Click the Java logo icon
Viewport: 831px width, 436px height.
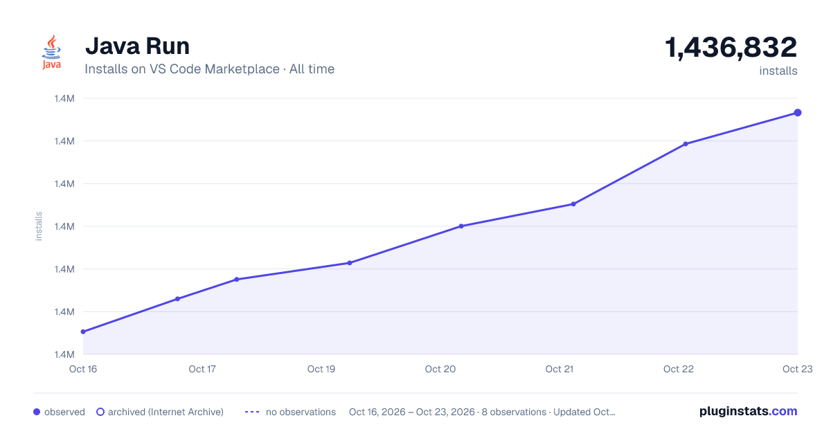[52, 53]
